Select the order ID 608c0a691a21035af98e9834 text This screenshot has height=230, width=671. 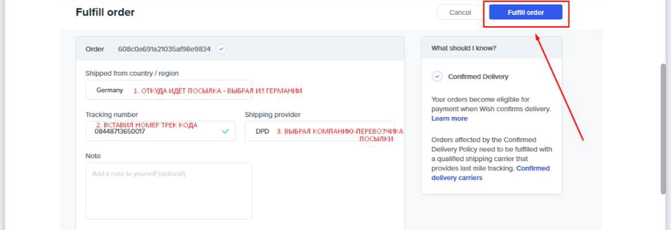[x=164, y=49]
